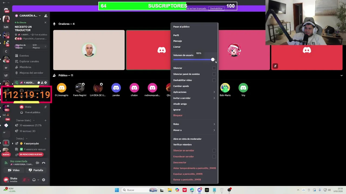Expand headphone output options arrow
The width and height of the screenshot is (346, 194).
(38, 180)
